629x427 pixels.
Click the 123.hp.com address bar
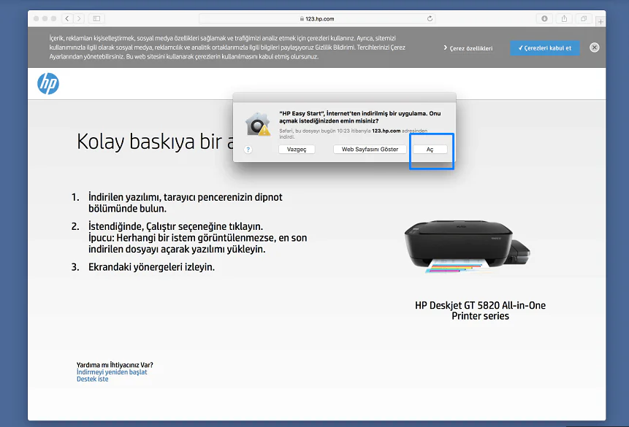pyautogui.click(x=317, y=18)
